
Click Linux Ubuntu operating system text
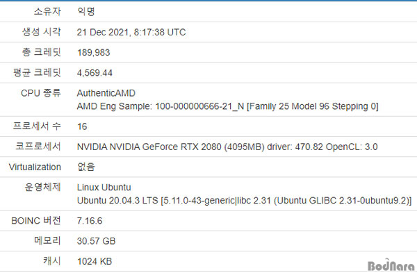(x=104, y=188)
